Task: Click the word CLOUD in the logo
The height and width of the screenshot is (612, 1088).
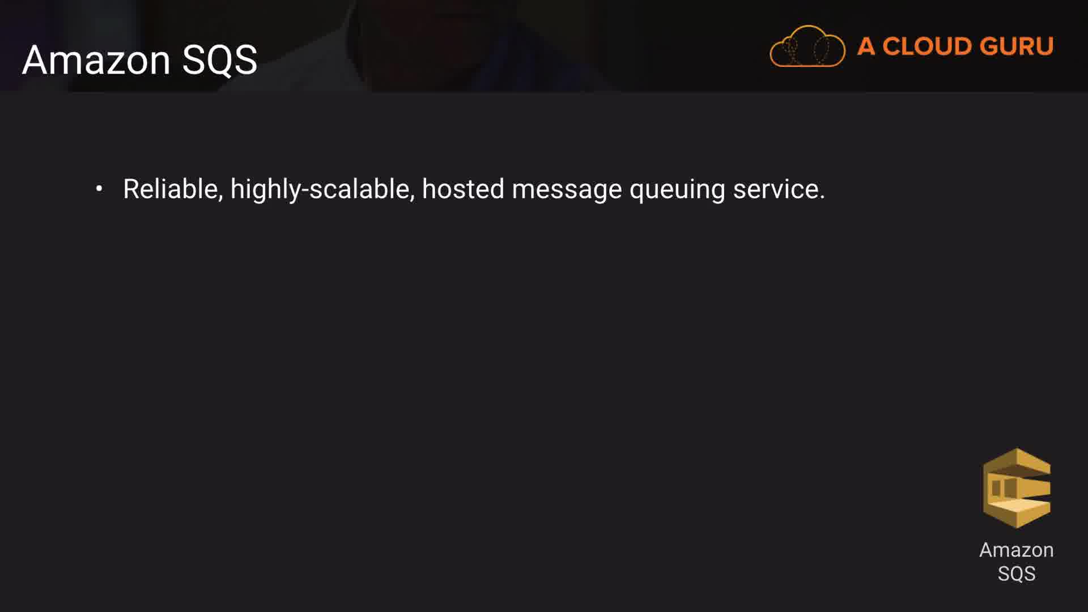Action: [x=929, y=46]
